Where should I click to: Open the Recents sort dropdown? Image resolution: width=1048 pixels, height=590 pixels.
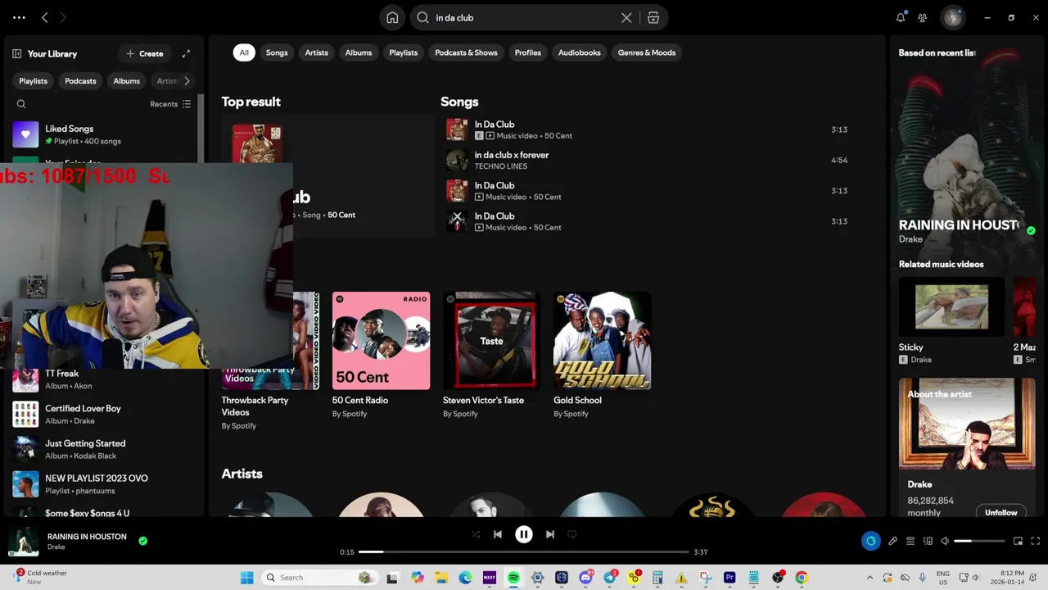click(170, 104)
